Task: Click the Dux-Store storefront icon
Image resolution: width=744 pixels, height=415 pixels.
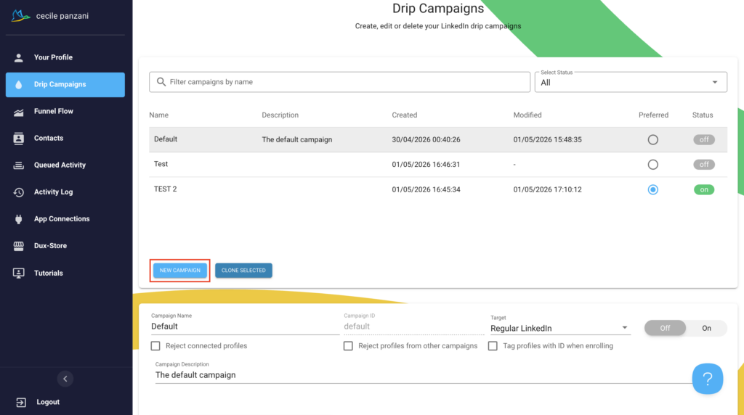Action: [x=18, y=246]
